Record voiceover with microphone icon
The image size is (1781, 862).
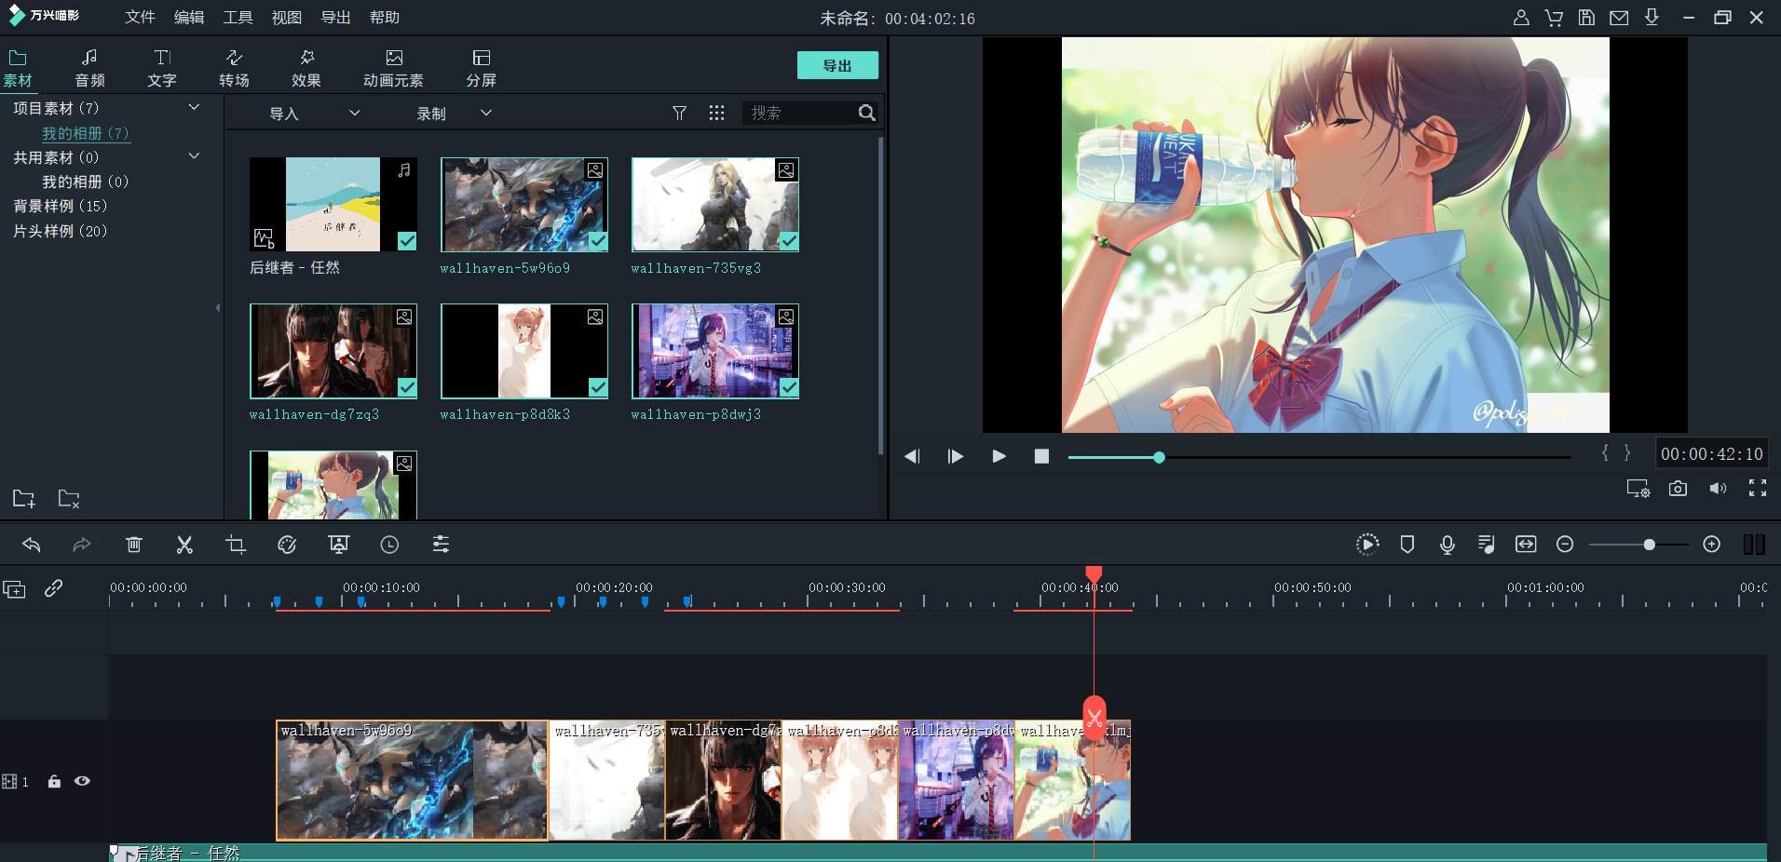click(1448, 545)
